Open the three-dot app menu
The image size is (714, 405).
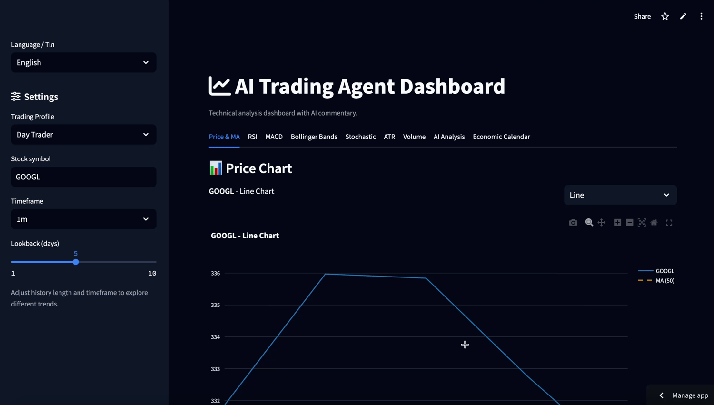701,16
